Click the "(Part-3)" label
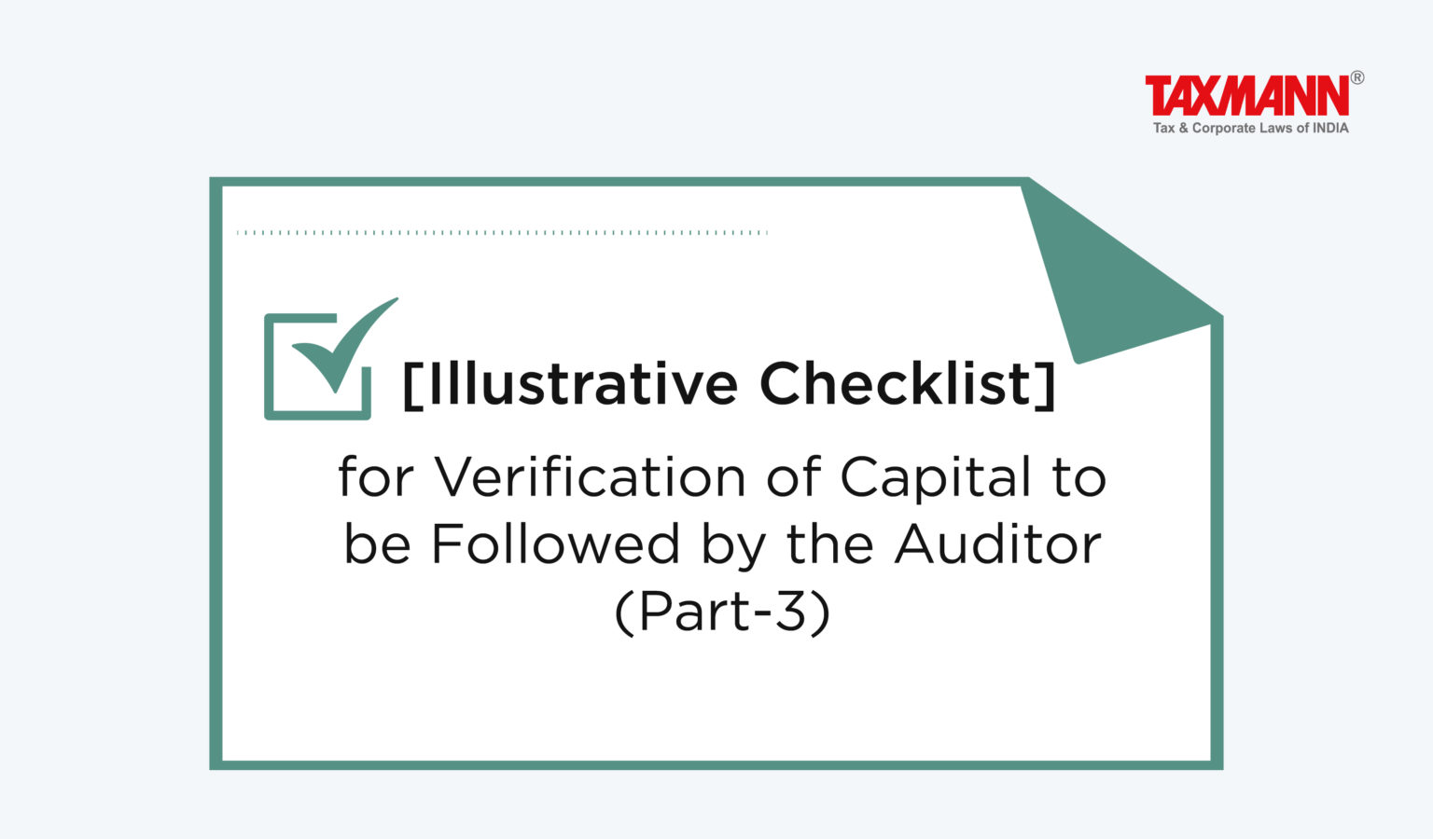The height and width of the screenshot is (839, 1433). click(722, 612)
